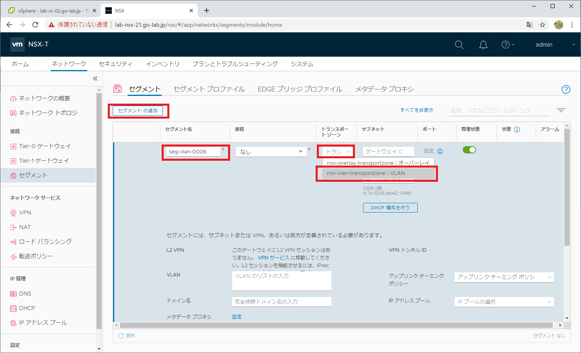Image resolution: width=581 pixels, height=353 pixels.
Task: Click the メタデータ プロキシ 設定 link
Action: pos(237,317)
